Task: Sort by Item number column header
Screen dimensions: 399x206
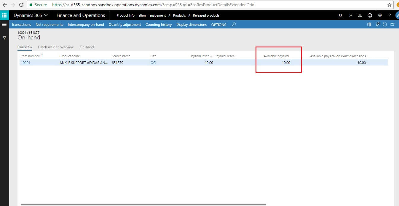Action: pyautogui.click(x=30, y=56)
